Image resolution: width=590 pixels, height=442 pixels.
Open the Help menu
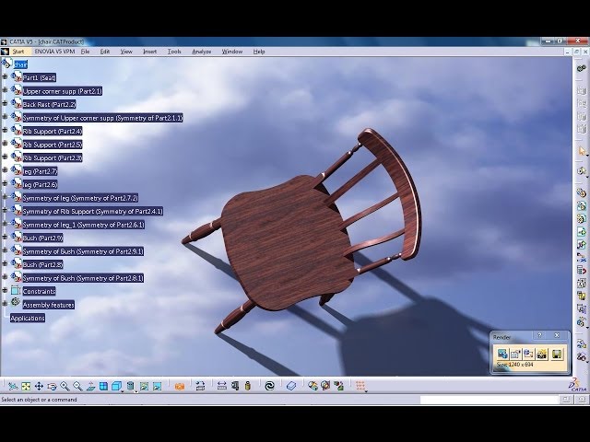[x=259, y=52]
